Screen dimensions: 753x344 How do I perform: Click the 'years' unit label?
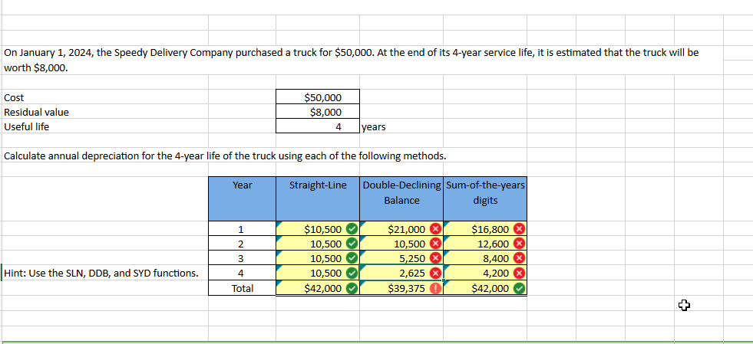373,127
